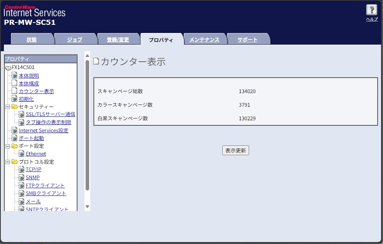Select the スキャンページ総数 value 134020

[247, 91]
